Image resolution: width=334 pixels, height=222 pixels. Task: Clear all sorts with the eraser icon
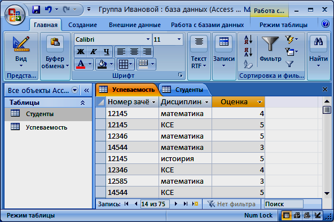[248, 64]
